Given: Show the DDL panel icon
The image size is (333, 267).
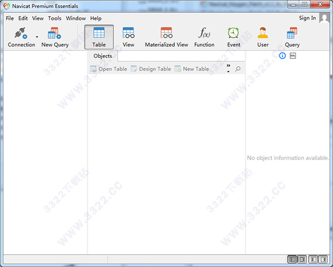Looking at the screenshot, I should [293, 56].
